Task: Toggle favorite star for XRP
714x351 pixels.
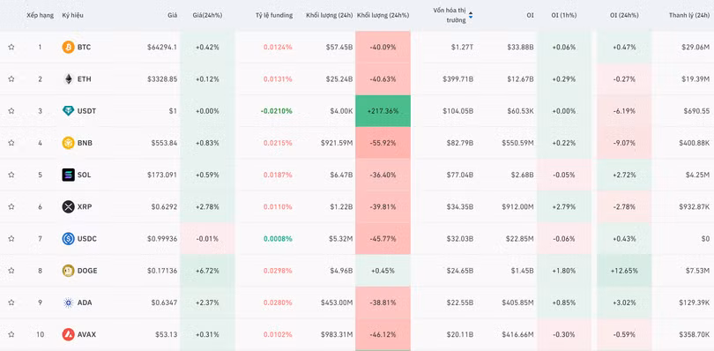Action: (x=11, y=206)
